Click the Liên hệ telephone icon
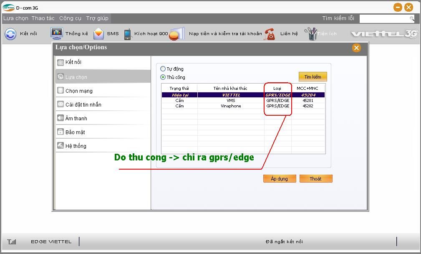Screen dimensions: 421x254 point(270,34)
